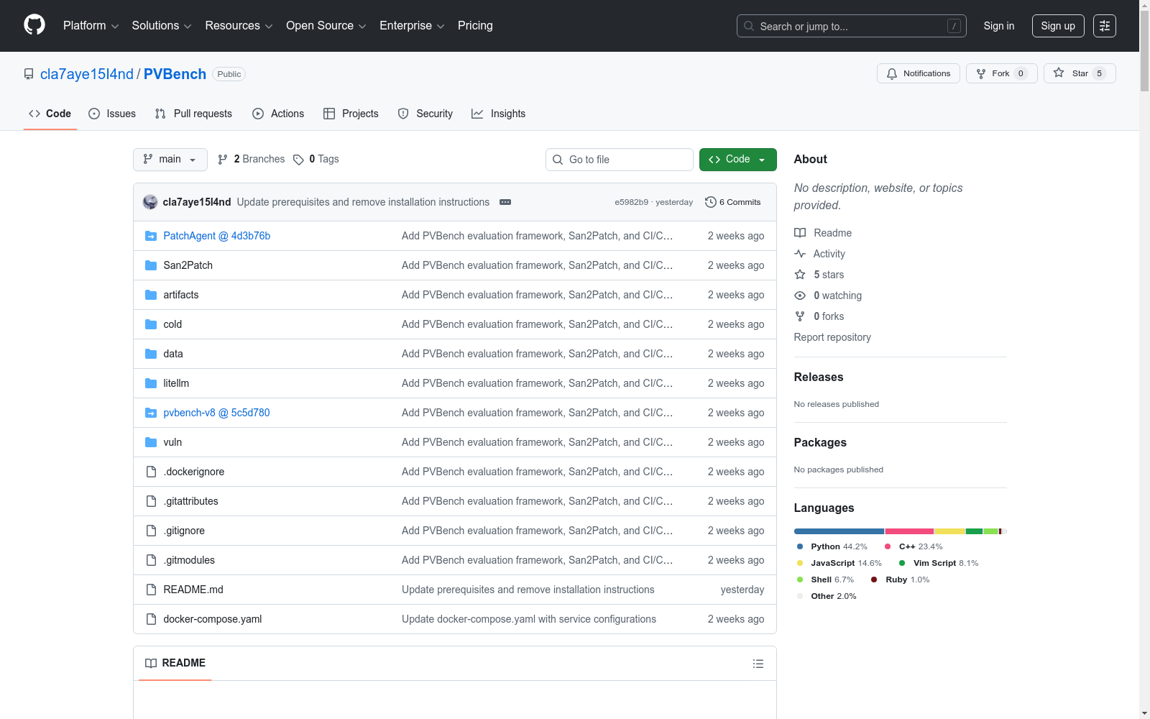Click the Notifications button
Screen dimensions: 1150x719
(919, 73)
